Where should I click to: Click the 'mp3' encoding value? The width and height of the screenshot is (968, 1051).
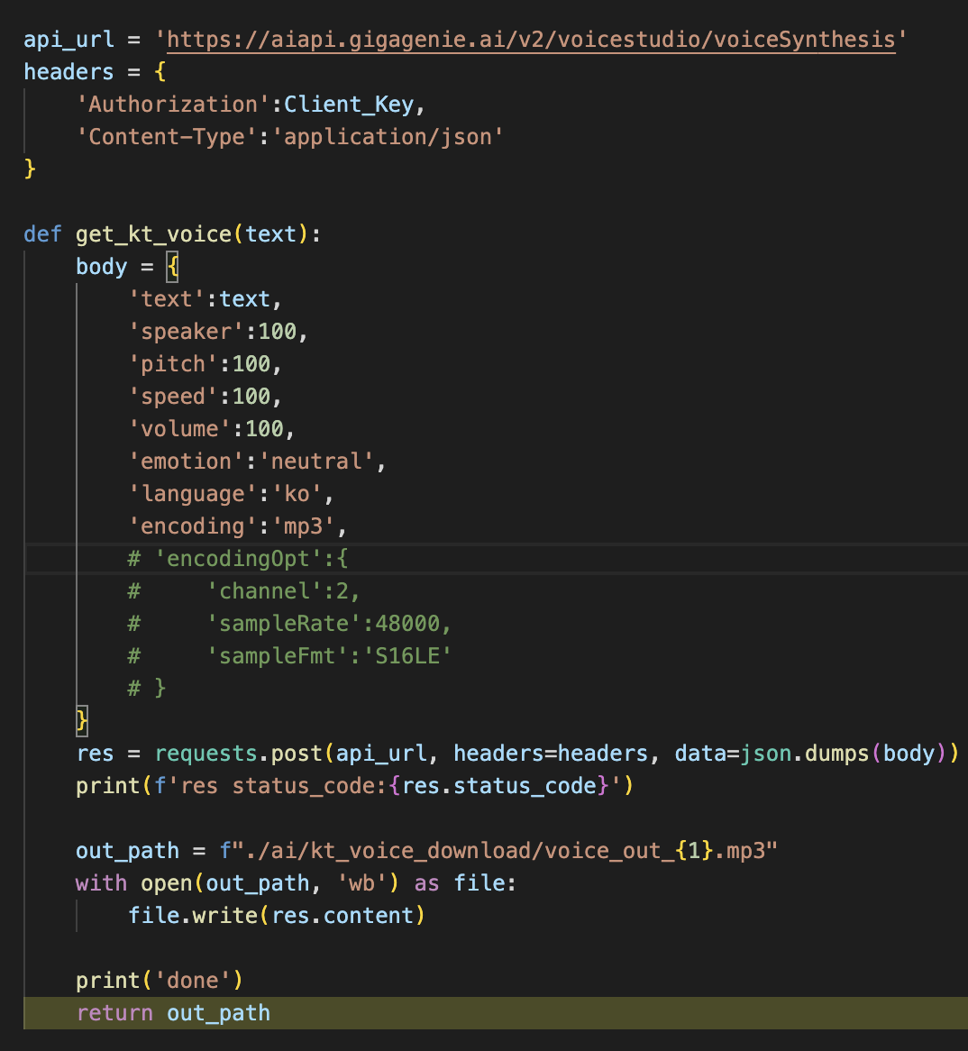303,526
